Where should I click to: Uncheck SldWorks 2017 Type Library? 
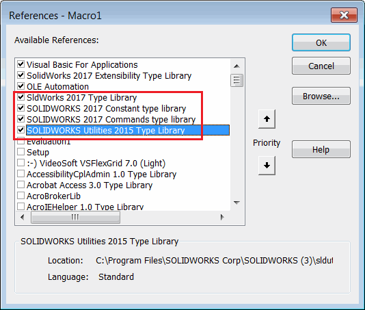click(x=21, y=96)
